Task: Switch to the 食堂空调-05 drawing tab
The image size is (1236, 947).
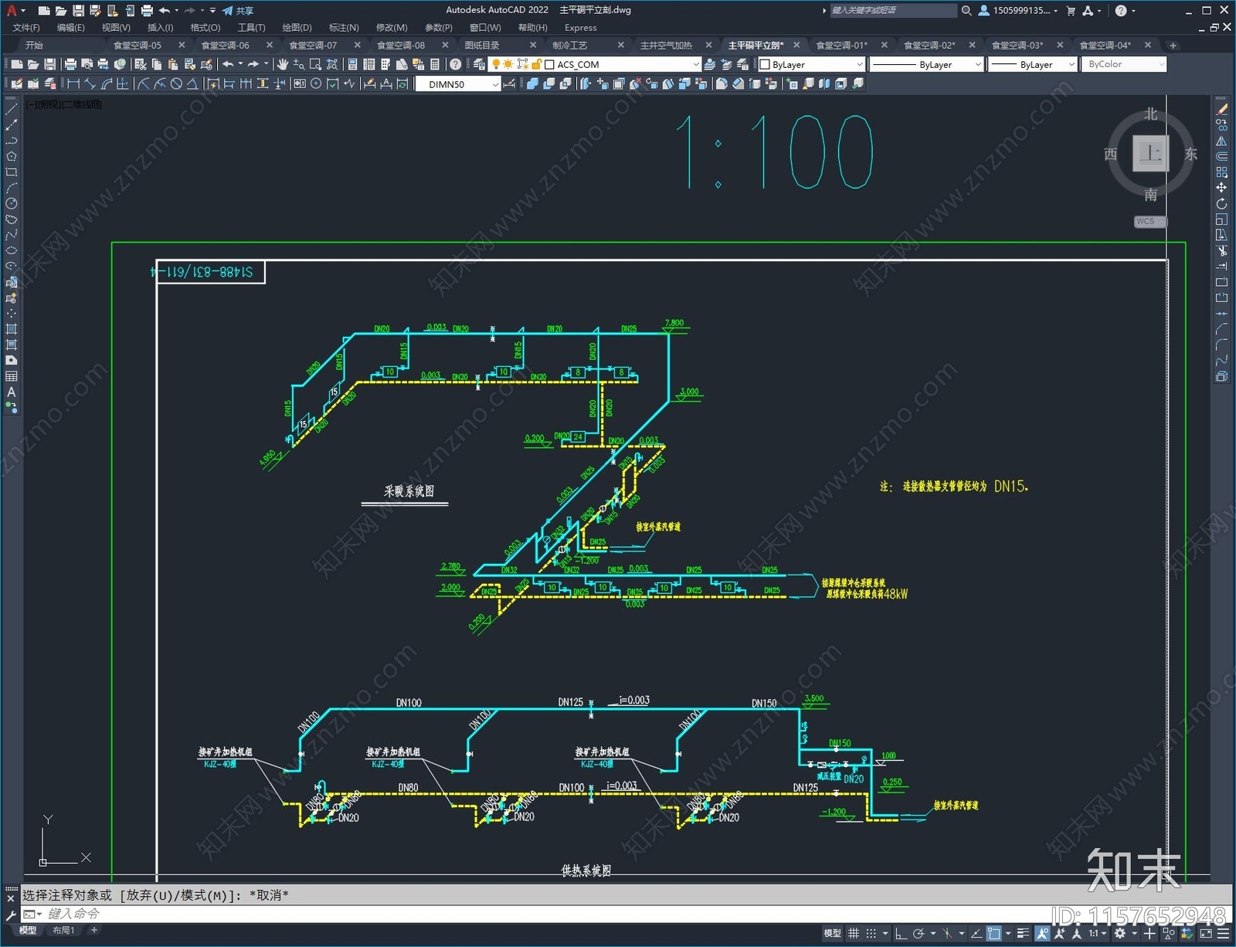Action: (138, 45)
